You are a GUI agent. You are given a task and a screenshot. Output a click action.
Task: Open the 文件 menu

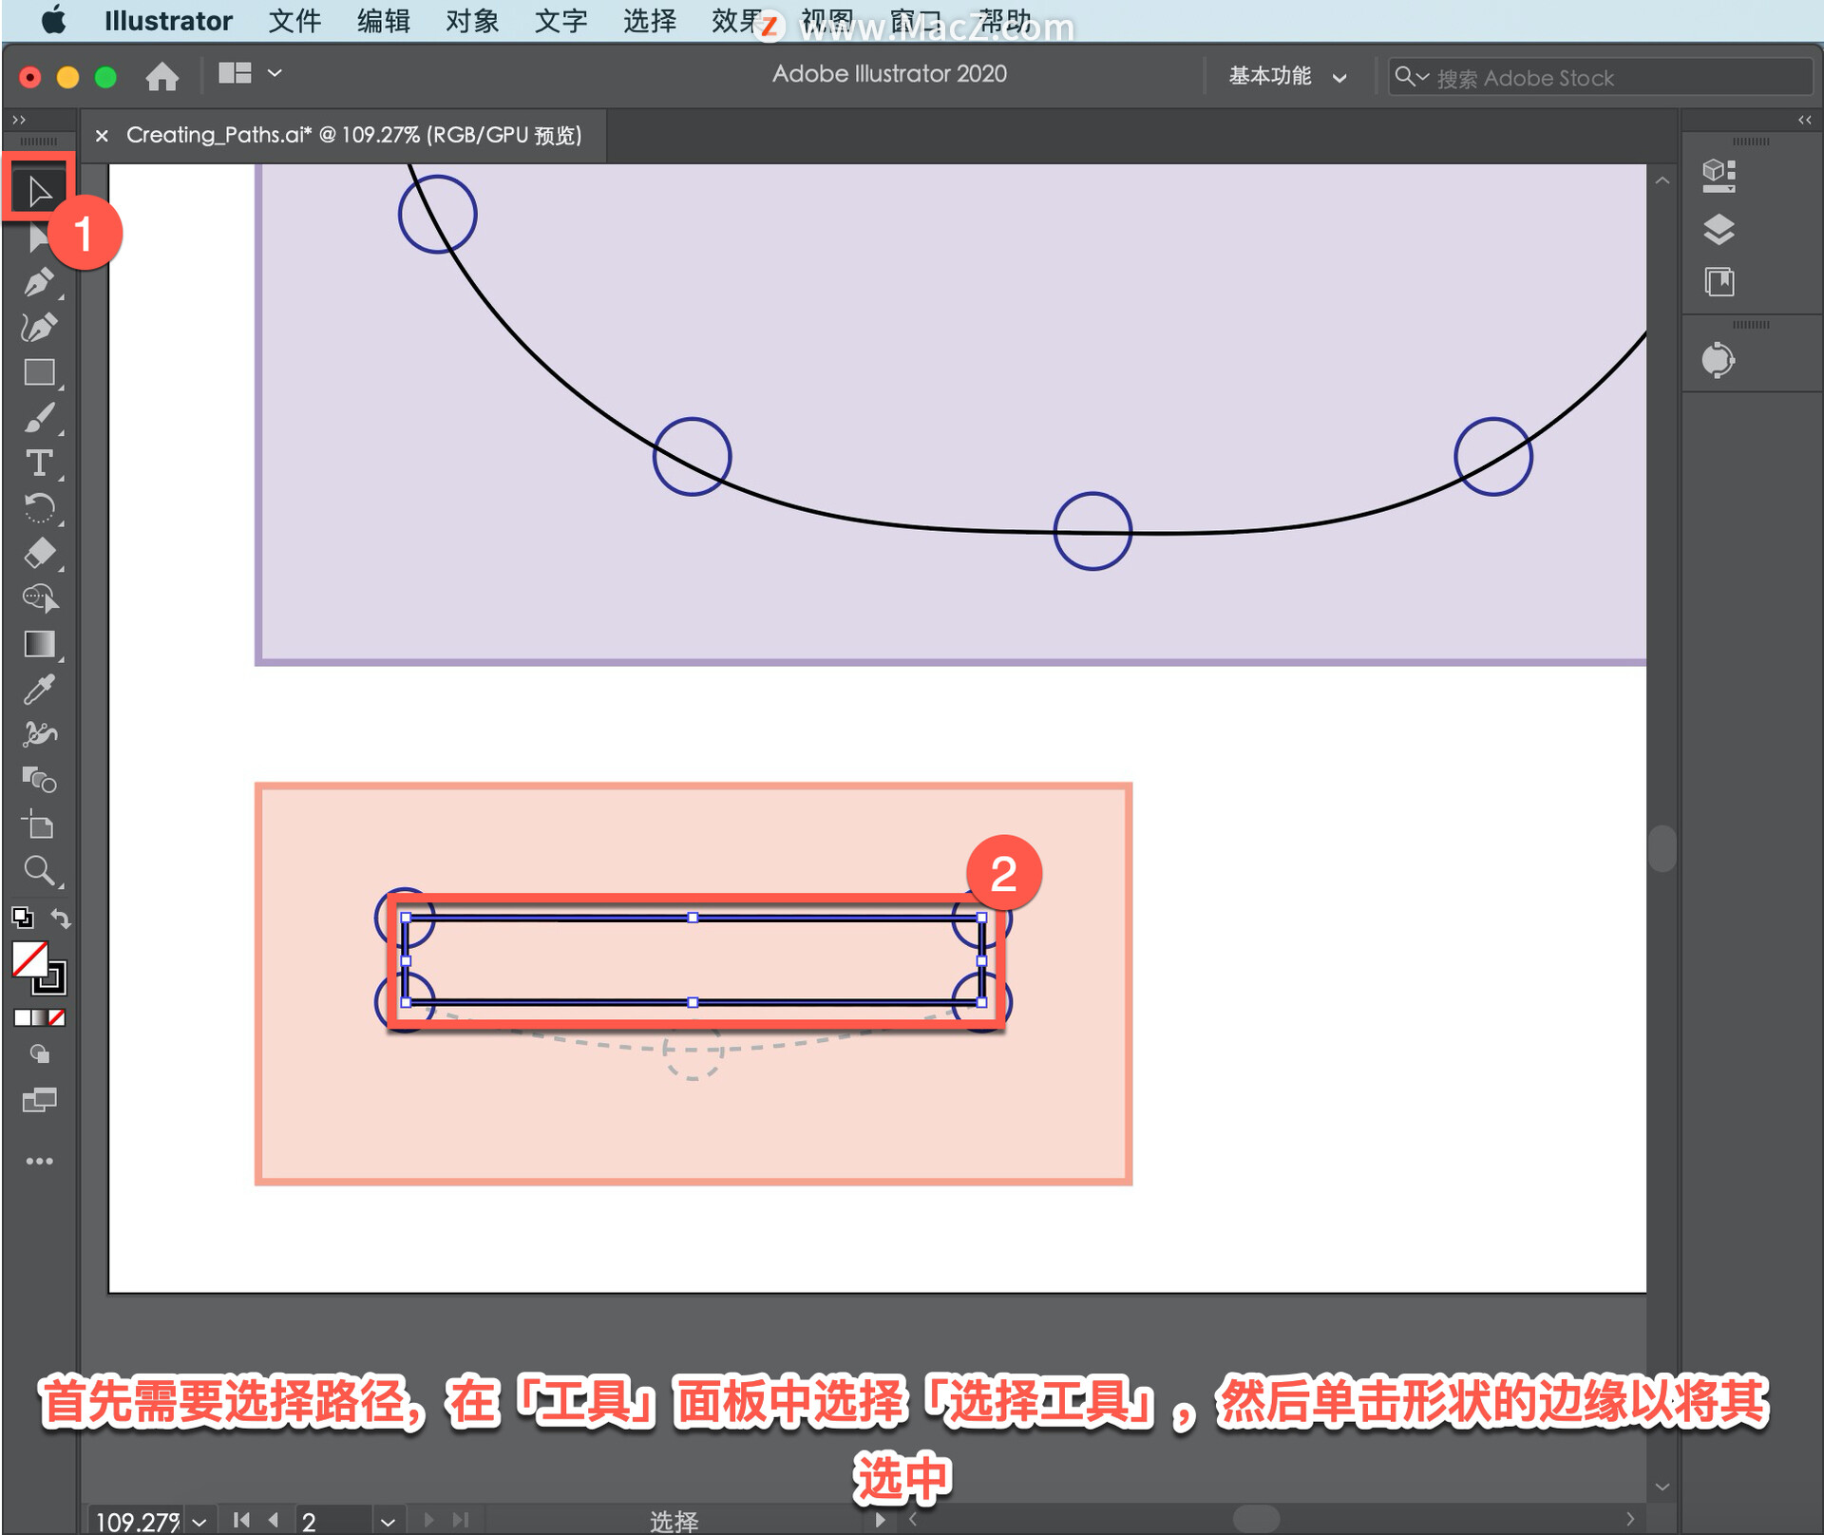tap(294, 21)
